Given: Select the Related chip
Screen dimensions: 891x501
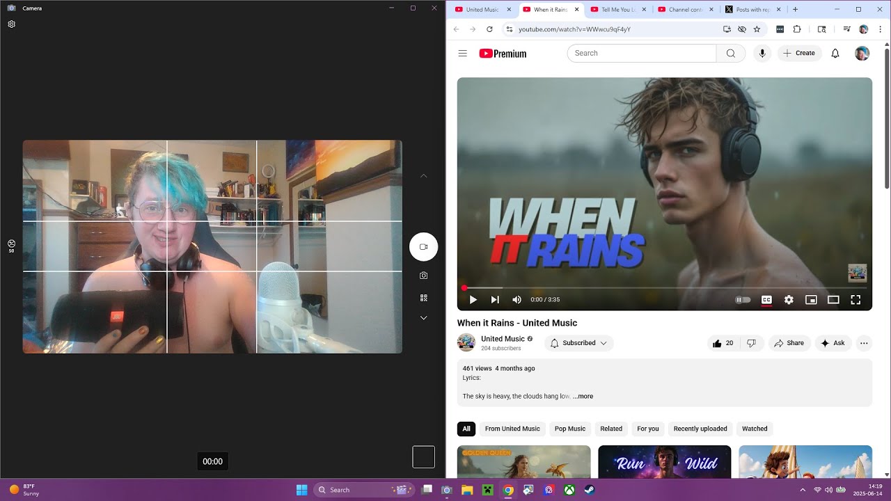Looking at the screenshot, I should [611, 429].
